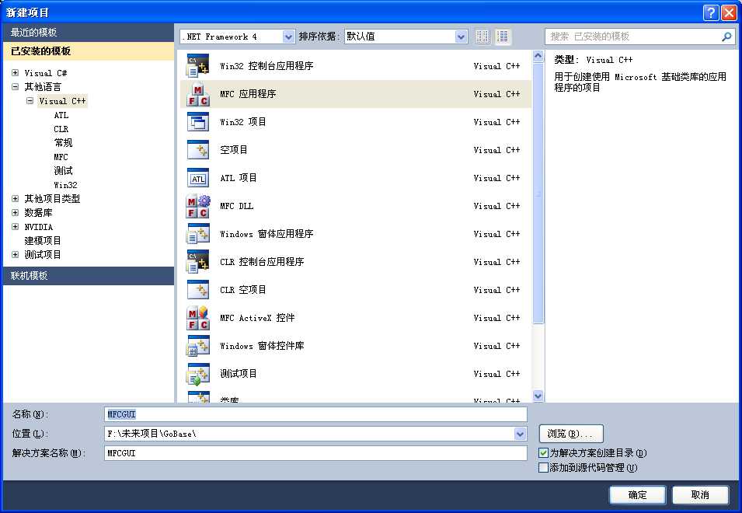Toggle 为解决方案创建目录 checkbox
Screen dimensions: 742x513
click(x=543, y=453)
